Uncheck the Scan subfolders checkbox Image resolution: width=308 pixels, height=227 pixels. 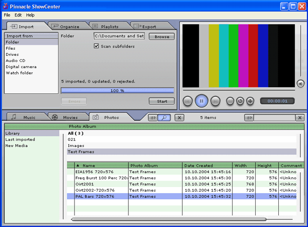coord(97,46)
